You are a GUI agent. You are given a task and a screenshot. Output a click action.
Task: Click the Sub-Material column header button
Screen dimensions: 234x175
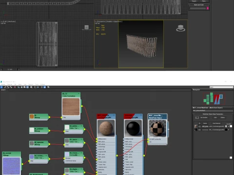(216, 123)
